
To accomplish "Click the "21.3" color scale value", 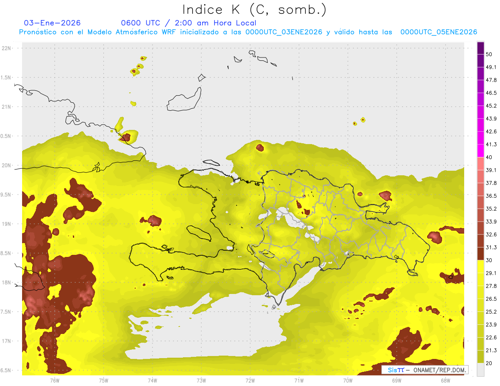I will pos(492,350).
